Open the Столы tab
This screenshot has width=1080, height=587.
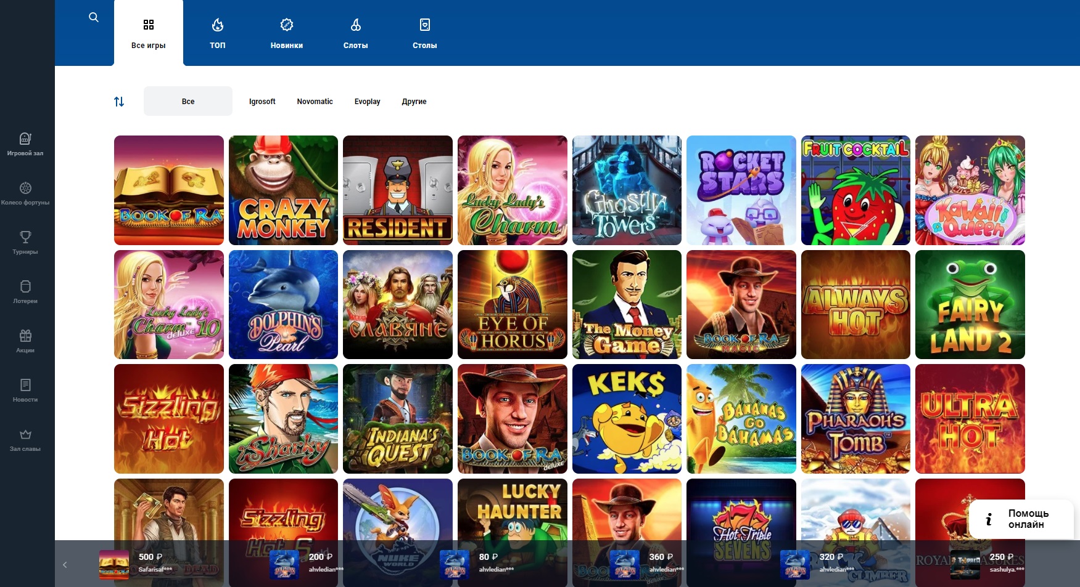pos(425,33)
